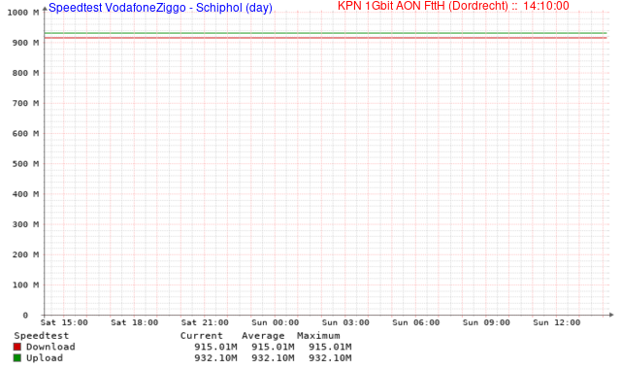Image resolution: width=621 pixels, height=369 pixels.
Task: Click the Maximum column header in legend
Action: click(318, 336)
